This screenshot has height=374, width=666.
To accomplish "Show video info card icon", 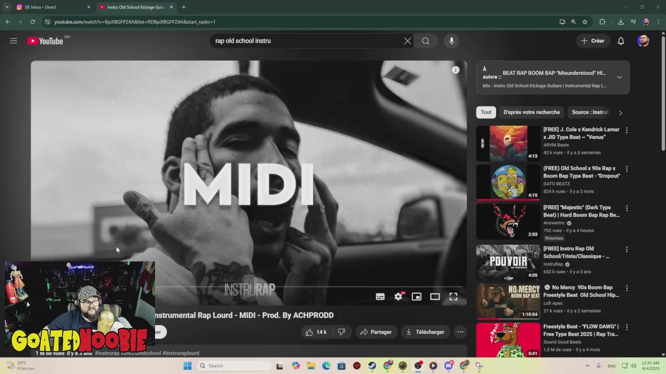I will click(456, 70).
